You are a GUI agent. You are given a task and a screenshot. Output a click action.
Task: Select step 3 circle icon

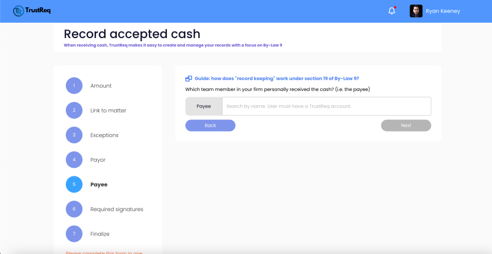point(74,135)
